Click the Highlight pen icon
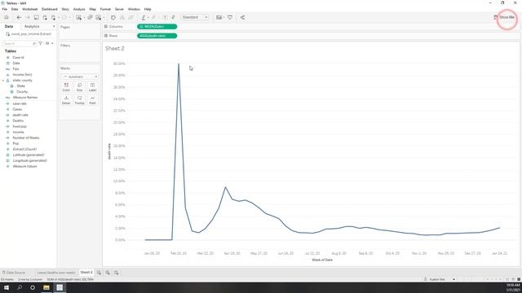 point(144,17)
